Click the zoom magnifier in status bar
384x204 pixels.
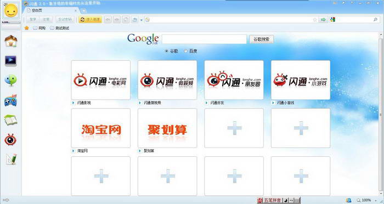(x=359, y=200)
